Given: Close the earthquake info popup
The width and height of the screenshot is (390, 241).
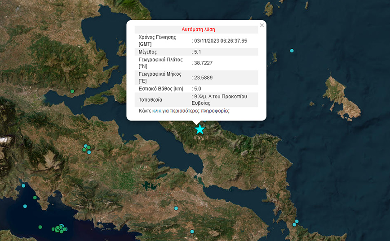Looking at the screenshot, I should pos(261,25).
